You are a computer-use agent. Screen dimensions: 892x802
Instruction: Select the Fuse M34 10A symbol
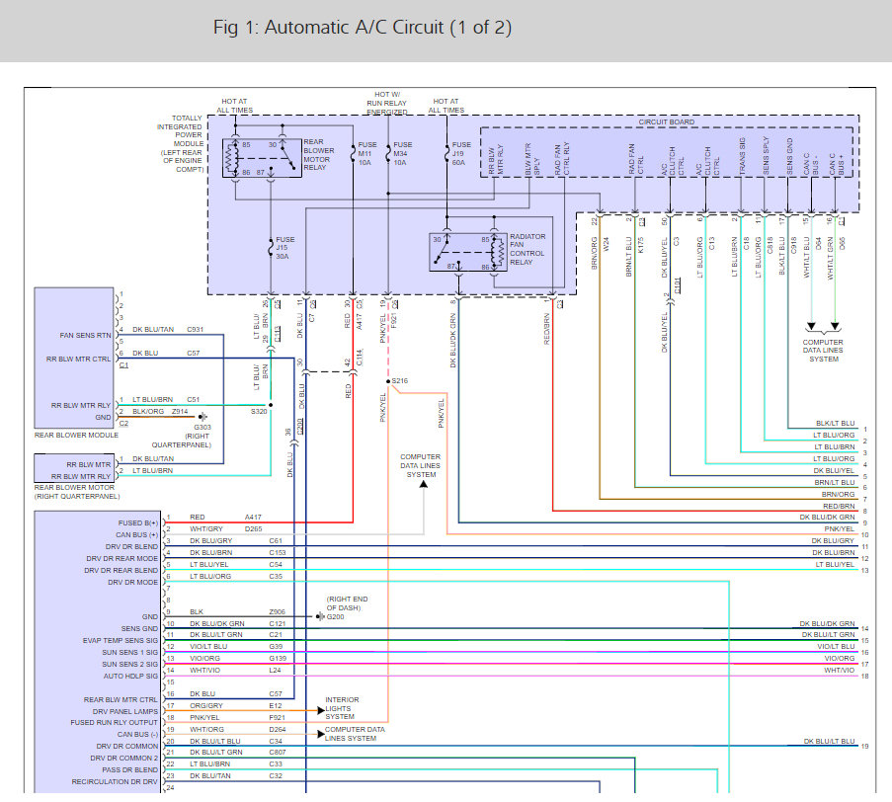pos(387,151)
